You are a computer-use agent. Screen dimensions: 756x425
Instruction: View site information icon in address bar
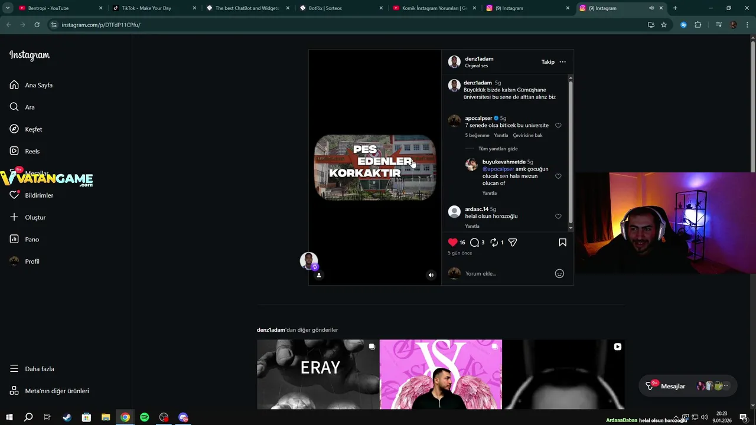54,25
